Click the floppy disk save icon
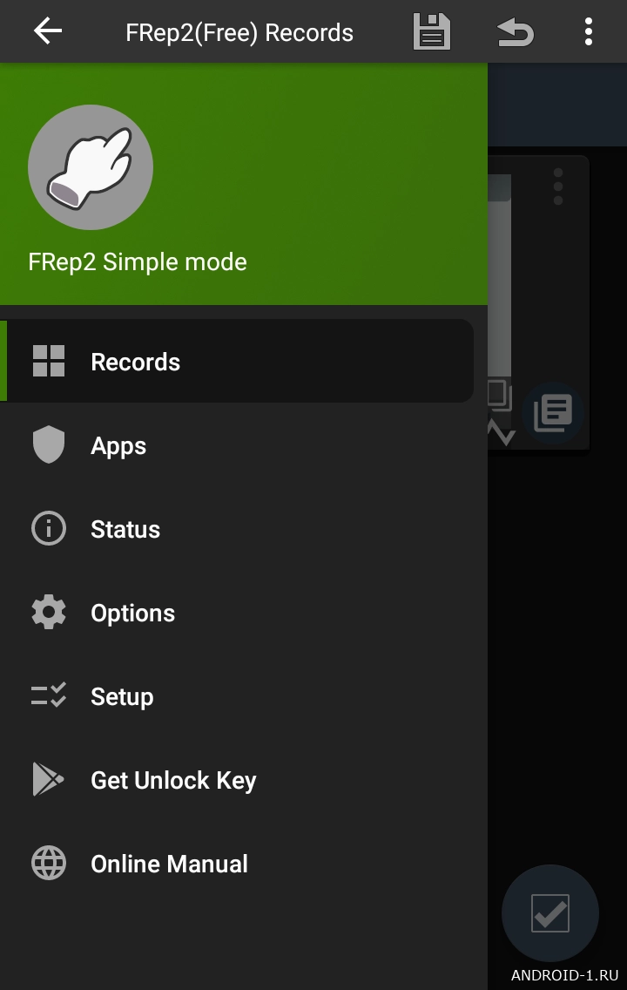Image resolution: width=627 pixels, height=990 pixels. (431, 32)
